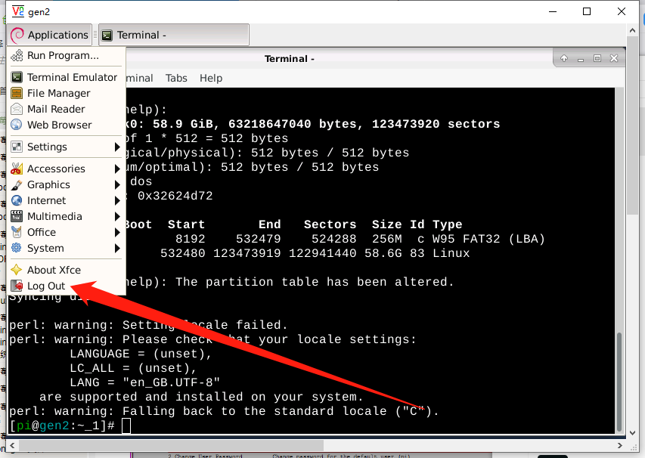645x458 pixels.
Task: Click the Multimedia menu label
Action: click(54, 216)
